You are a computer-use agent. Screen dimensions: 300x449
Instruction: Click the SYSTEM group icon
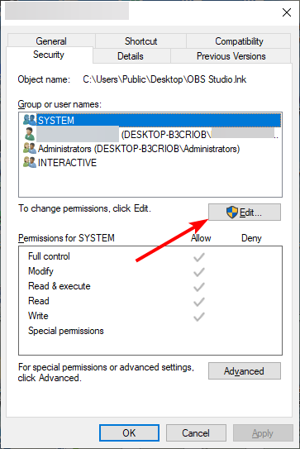pos(30,120)
